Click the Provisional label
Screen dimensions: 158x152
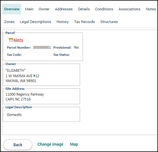point(62,47)
